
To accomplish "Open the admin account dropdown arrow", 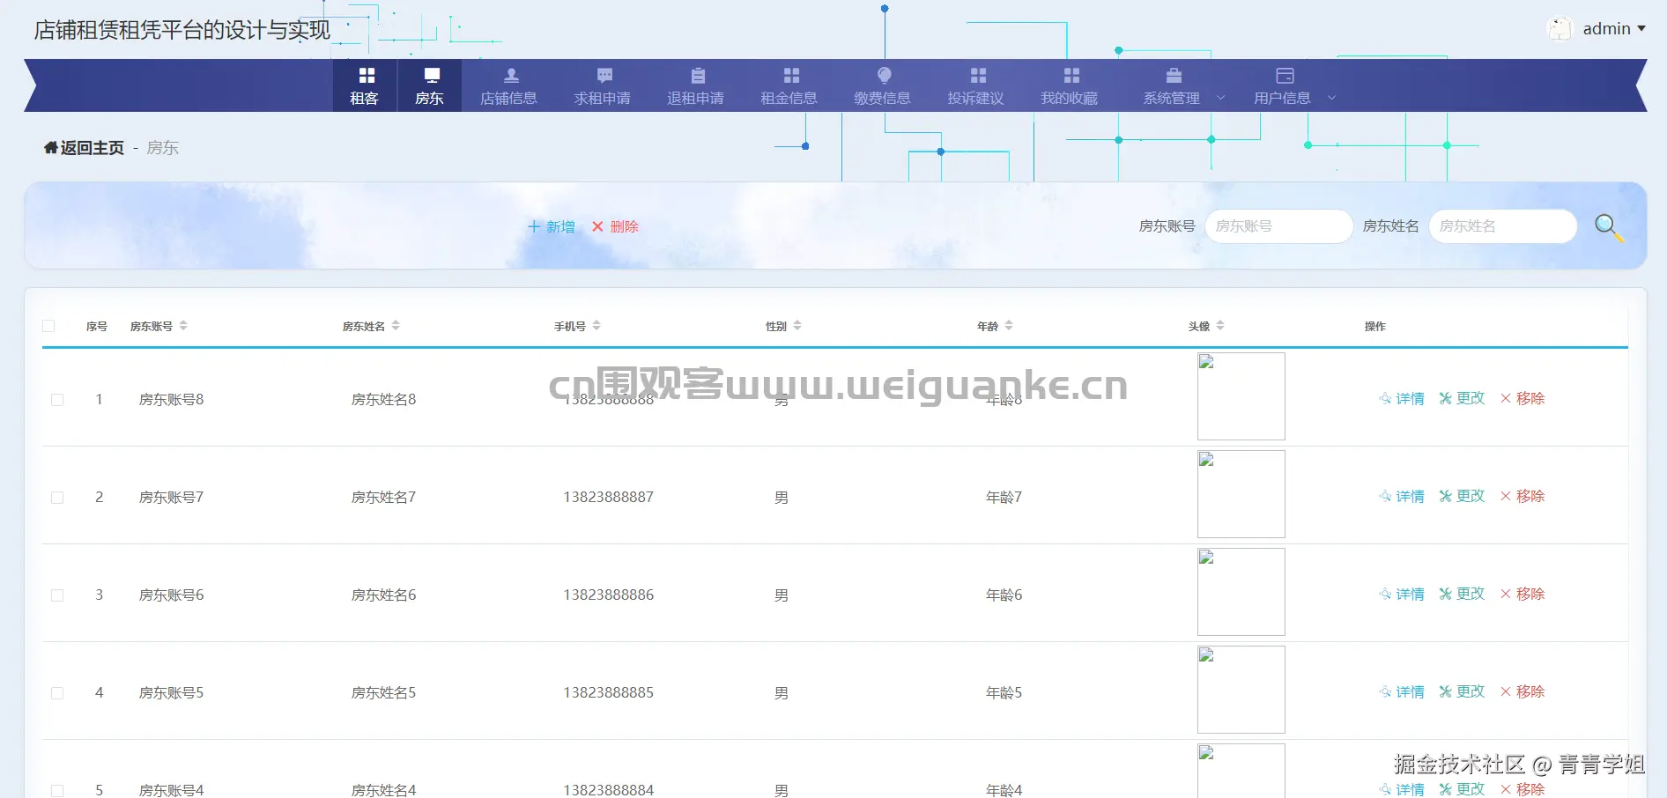I will coord(1641,29).
